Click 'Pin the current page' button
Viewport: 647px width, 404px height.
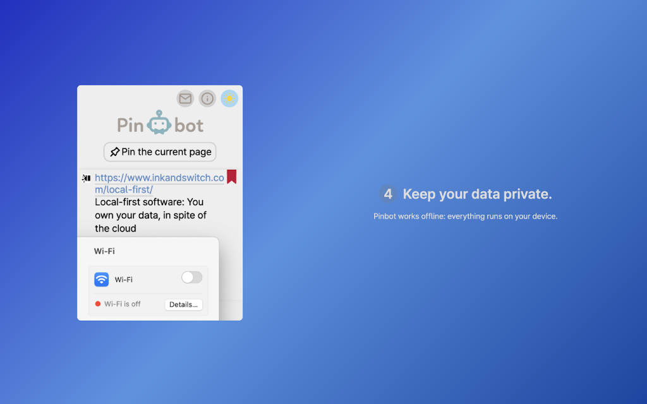[x=160, y=151]
